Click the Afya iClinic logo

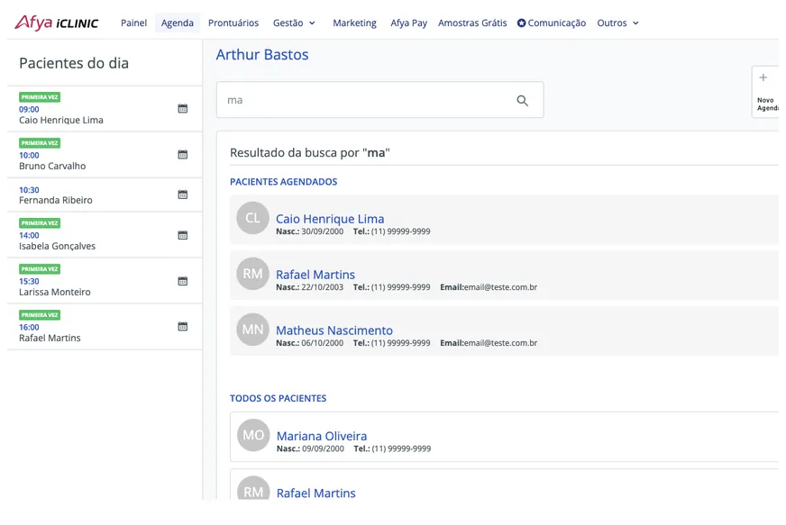(x=56, y=23)
